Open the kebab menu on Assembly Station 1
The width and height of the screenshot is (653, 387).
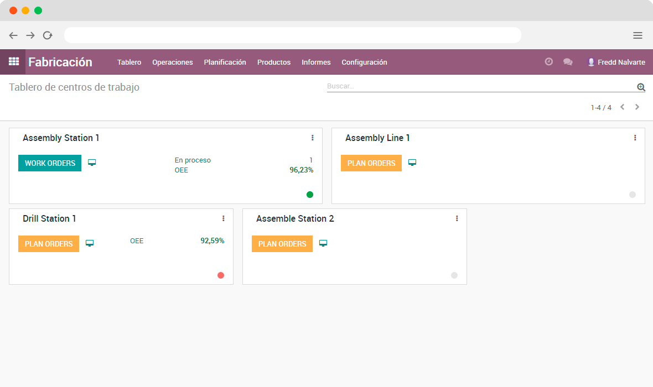click(x=313, y=138)
